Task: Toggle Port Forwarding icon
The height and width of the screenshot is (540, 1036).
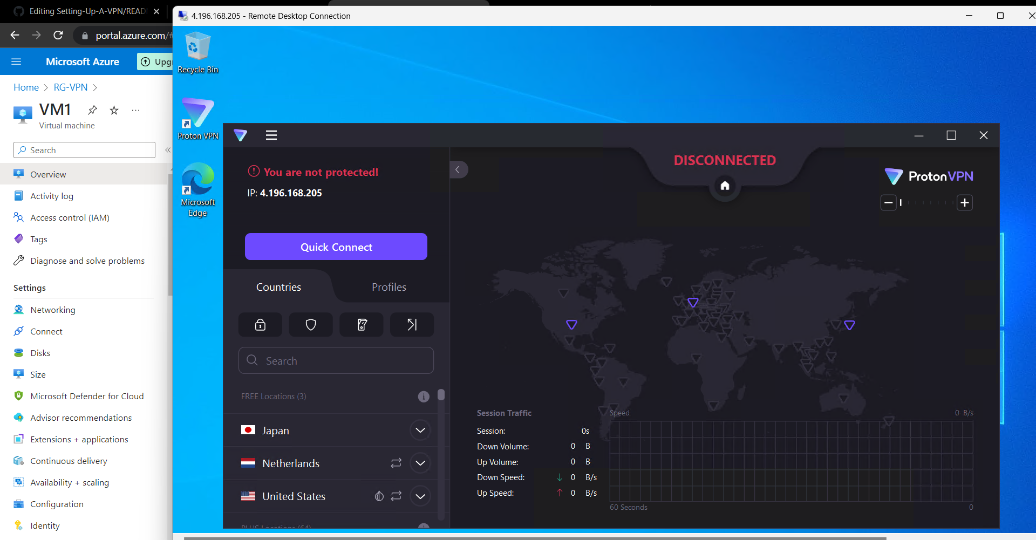Action: 412,325
